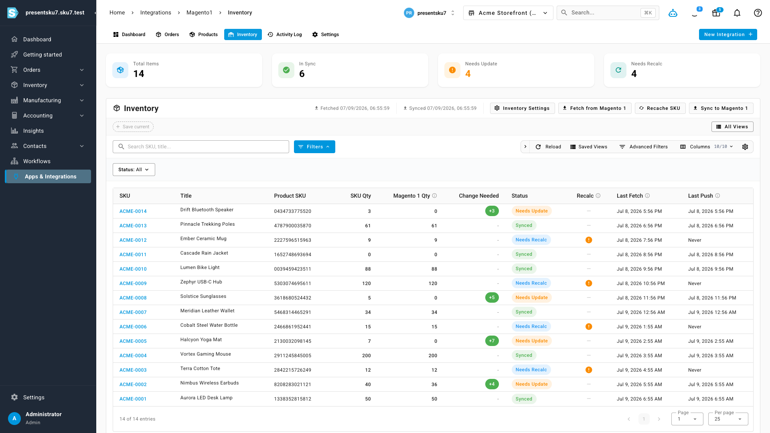The image size is (770, 433).
Task: Click recalc warning icon for ACME-0009
Action: (x=589, y=283)
